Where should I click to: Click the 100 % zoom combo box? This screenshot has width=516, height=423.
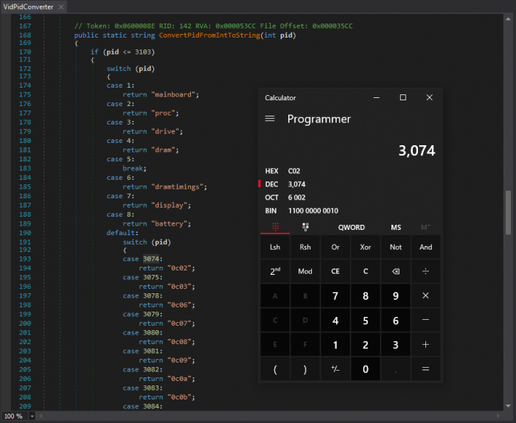tap(18, 416)
